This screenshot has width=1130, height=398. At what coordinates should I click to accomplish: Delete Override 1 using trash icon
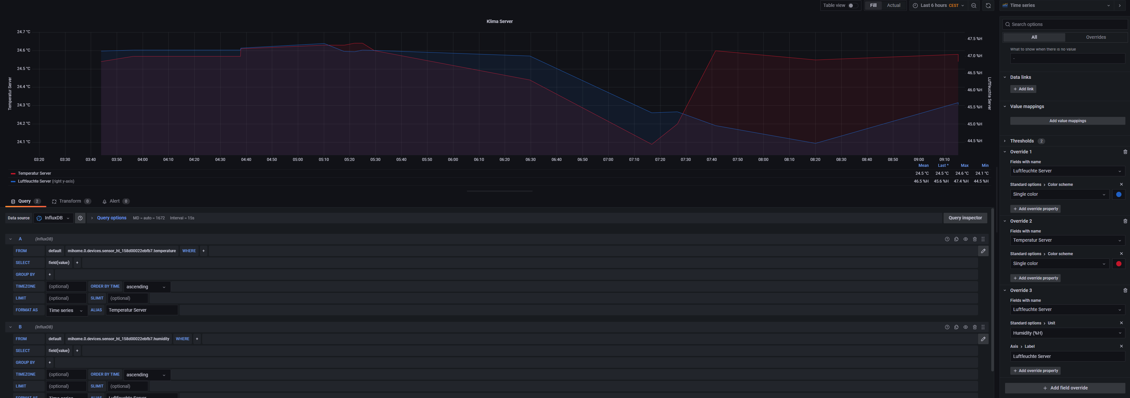coord(1125,152)
